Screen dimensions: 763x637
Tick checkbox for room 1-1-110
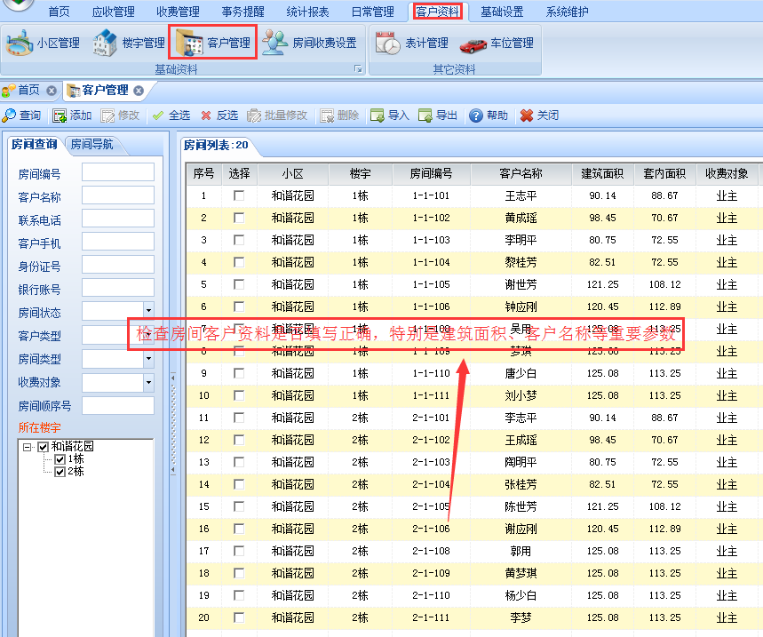[x=239, y=373]
